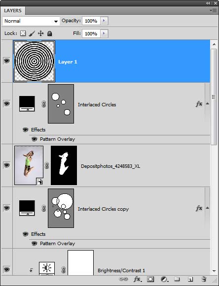Collapse effects arrow on Interlaced Circles
Viewport: 219px width, 286px height.
click(207, 103)
